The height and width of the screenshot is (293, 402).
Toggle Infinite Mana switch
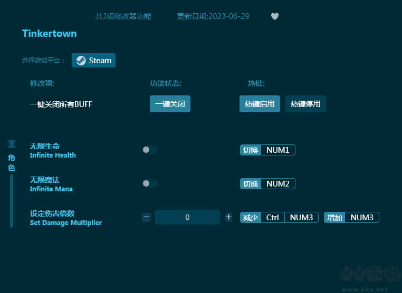(x=150, y=183)
